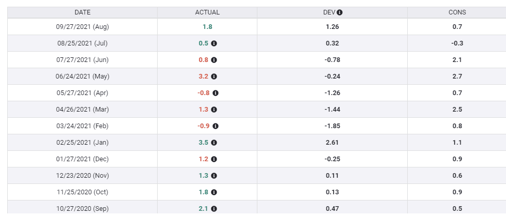Screen dimensions: 506x216
Task: Click info icon next to Apr actual -0.8
Action: [216, 93]
